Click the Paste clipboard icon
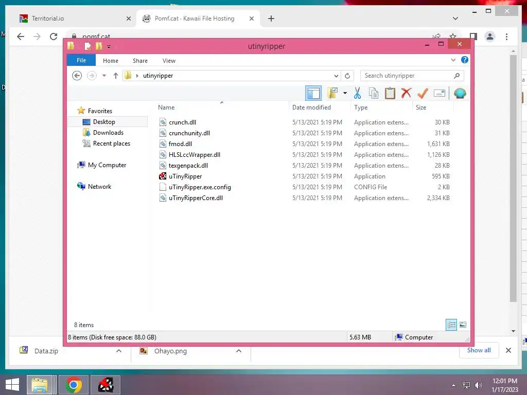Image resolution: width=527 pixels, height=395 pixels. (390, 93)
